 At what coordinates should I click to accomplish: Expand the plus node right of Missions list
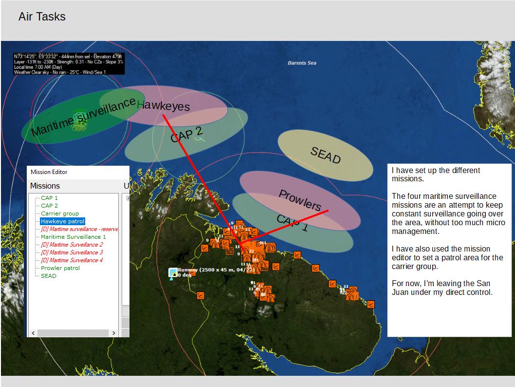click(x=128, y=198)
